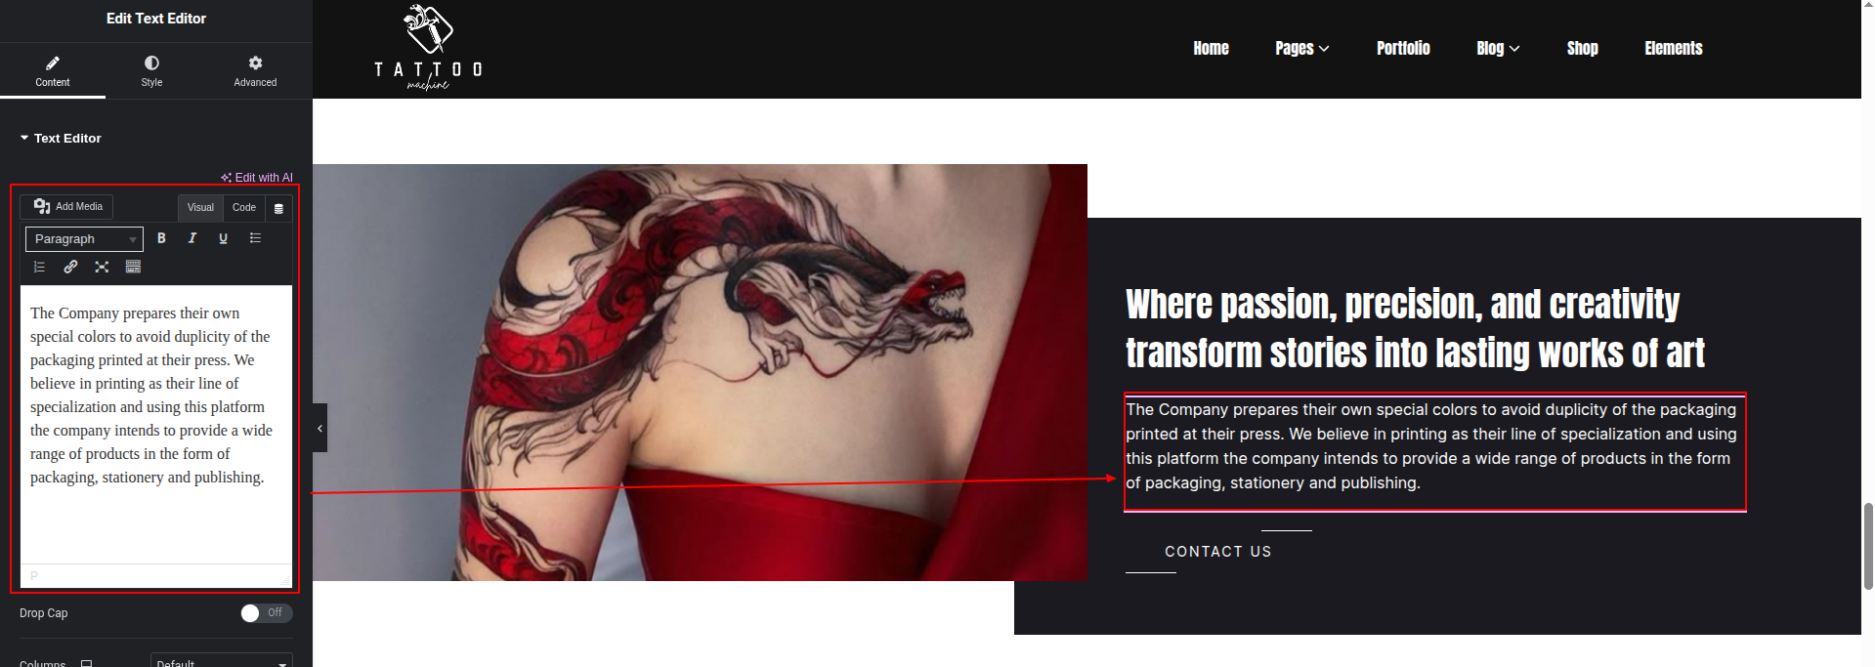The height and width of the screenshot is (667, 1875).
Task: Click the page vertical scrollbar
Action: click(1868, 548)
